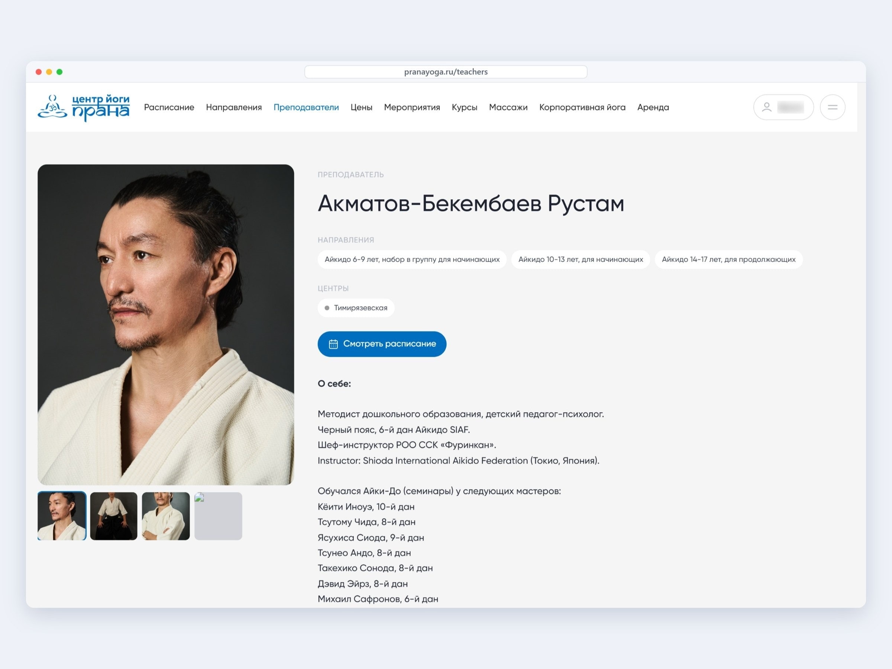
Task: Select third thumbnail with crossed arms
Action: (166, 516)
